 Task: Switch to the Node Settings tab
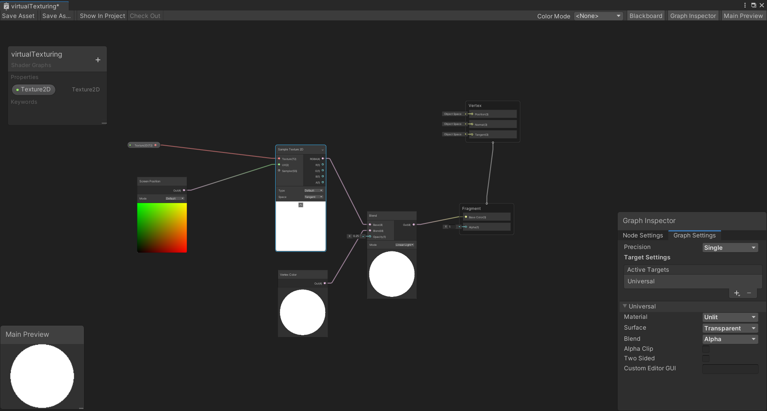point(642,235)
